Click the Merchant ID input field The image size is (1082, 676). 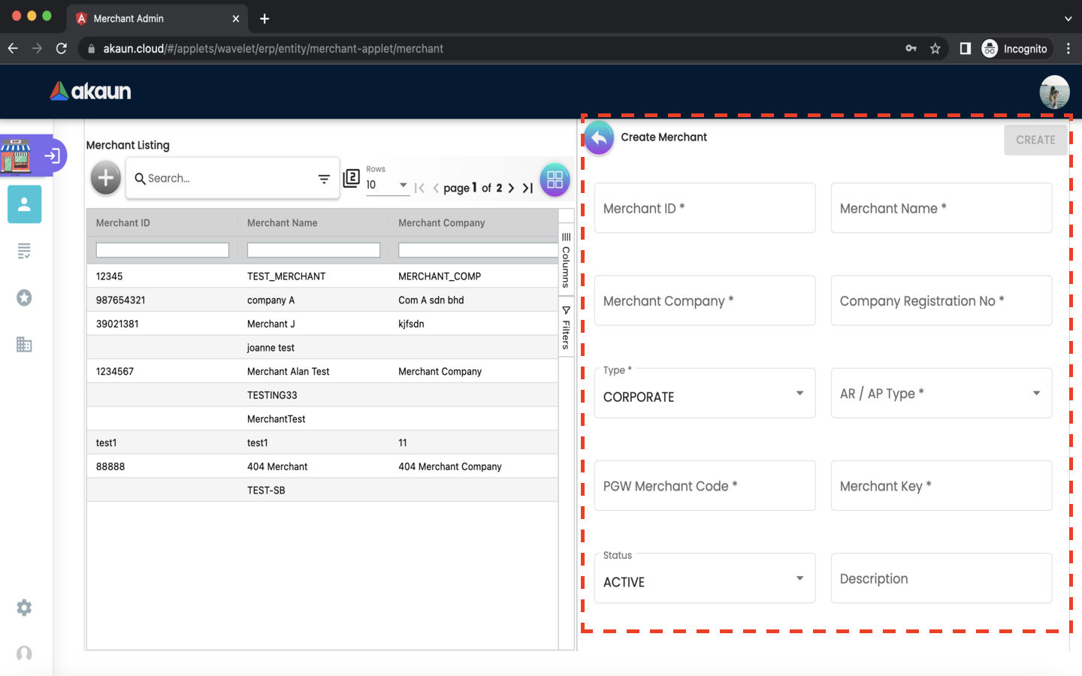(704, 209)
